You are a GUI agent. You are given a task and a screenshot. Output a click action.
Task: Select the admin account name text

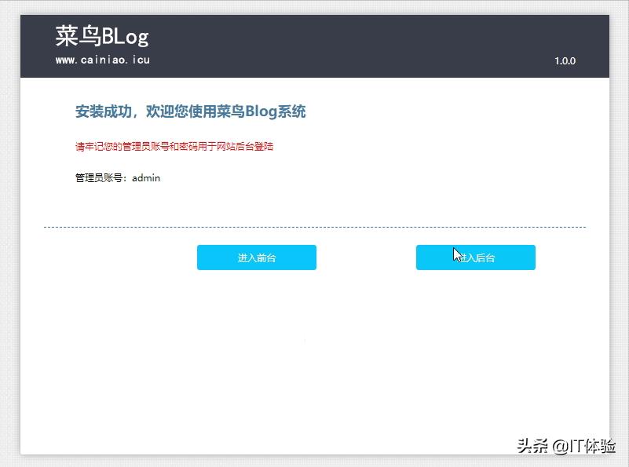click(x=146, y=177)
